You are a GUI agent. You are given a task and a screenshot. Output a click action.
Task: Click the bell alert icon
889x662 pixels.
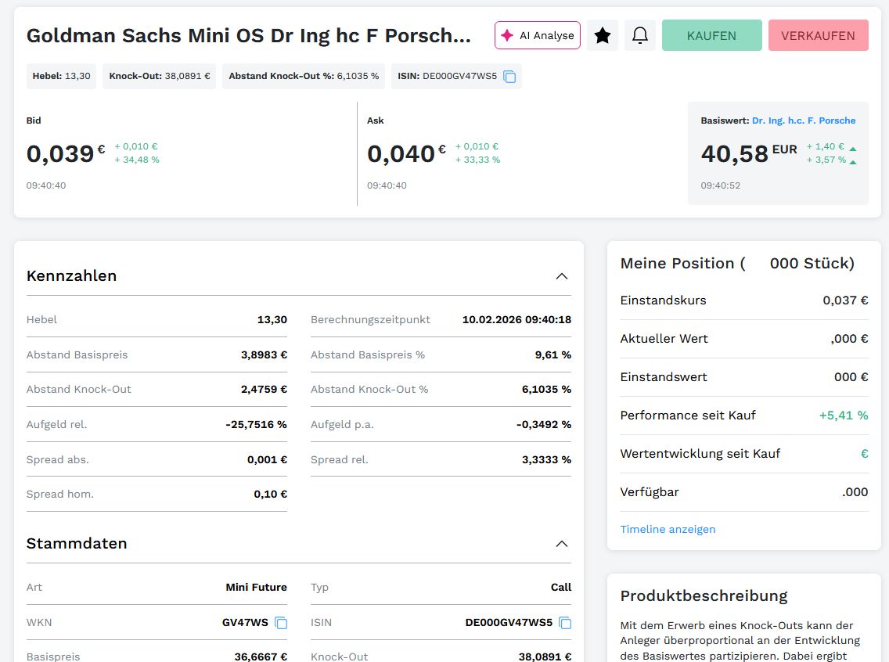click(639, 36)
